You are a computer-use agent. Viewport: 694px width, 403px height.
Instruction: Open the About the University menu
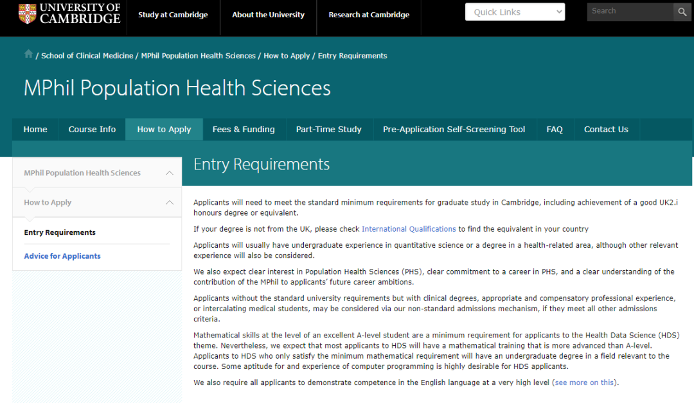point(268,15)
